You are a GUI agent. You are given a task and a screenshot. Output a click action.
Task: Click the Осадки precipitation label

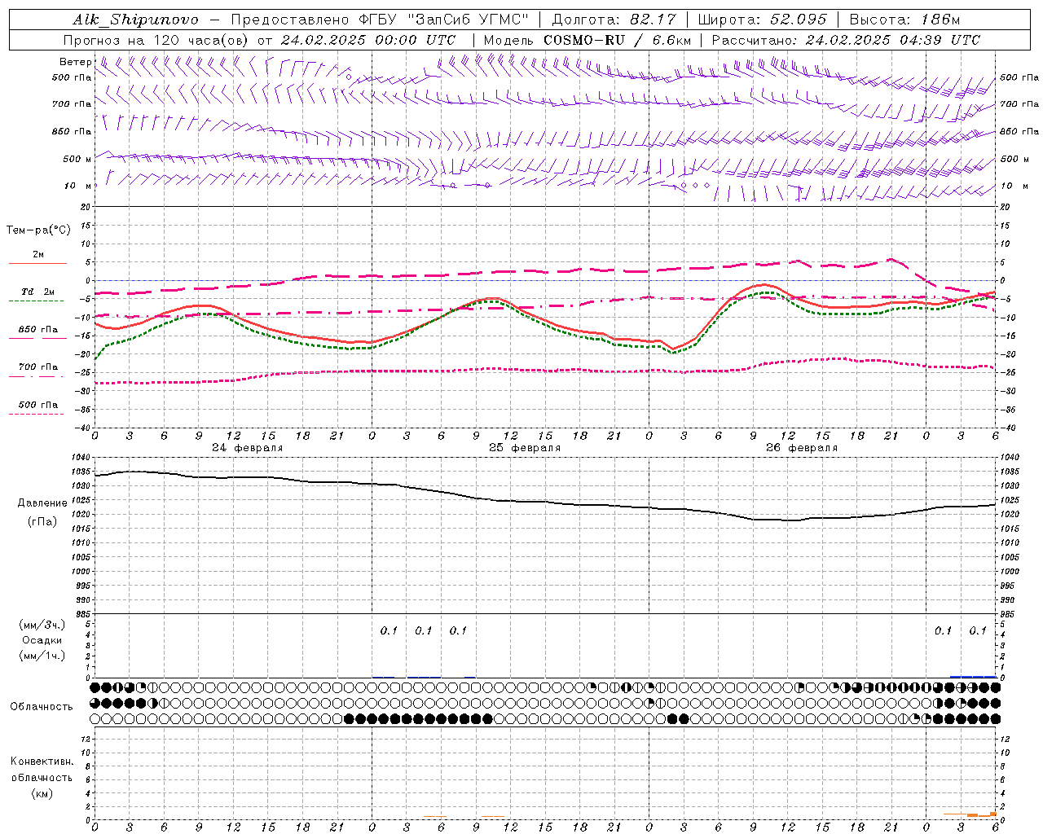[x=42, y=640]
